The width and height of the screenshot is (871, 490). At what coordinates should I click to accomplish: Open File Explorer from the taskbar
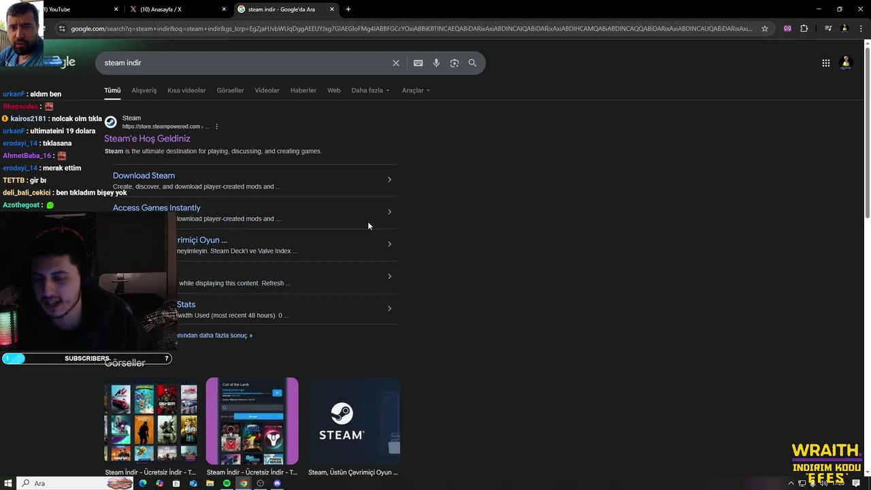210,483
